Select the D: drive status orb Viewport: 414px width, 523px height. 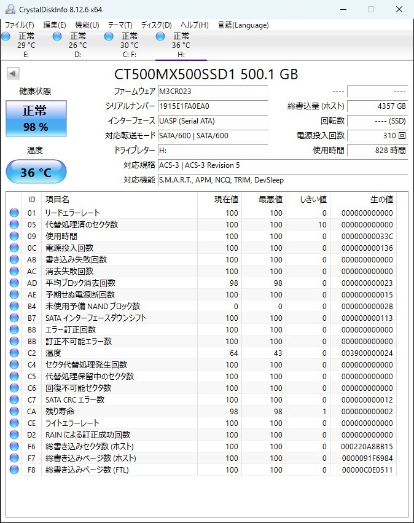pos(57,36)
